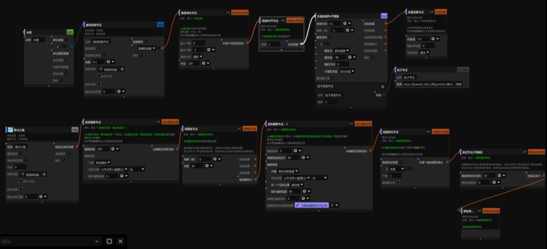Toggle the enable checkbox on 伤害效果节点 header
This screenshot has height=249, width=547.
point(432,12)
